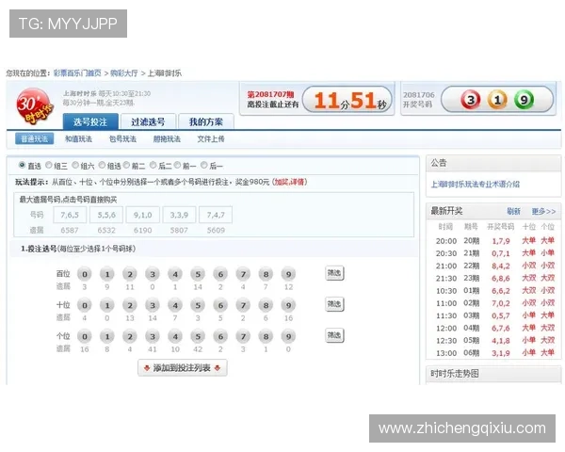Select 组选 radio option
This screenshot has width=565, height=452.
pyautogui.click(x=102, y=165)
